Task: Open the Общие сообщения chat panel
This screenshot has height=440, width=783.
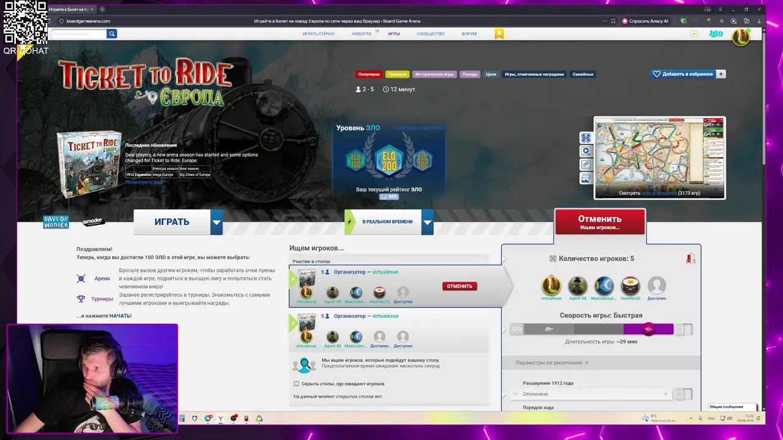Action: [732, 407]
